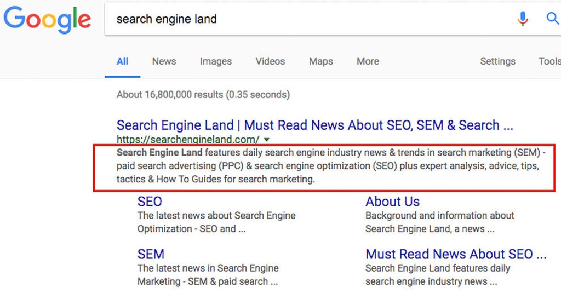The image size is (561, 293).
Task: Click the Google logo
Action: tap(47, 20)
